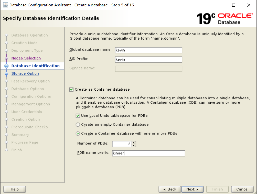
Task: Click the Configuration Options step
Action: tap(31, 96)
